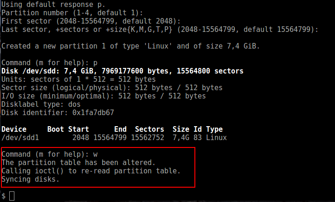
Task: Click "The partition table has been altered" line
Action: tap(78, 163)
